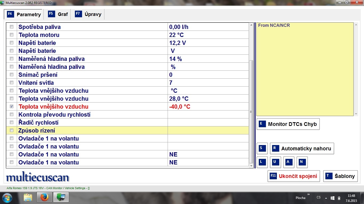364x204 pixels.
Task: Tick the Teplota motoru checkbox
Action: pos(11,35)
